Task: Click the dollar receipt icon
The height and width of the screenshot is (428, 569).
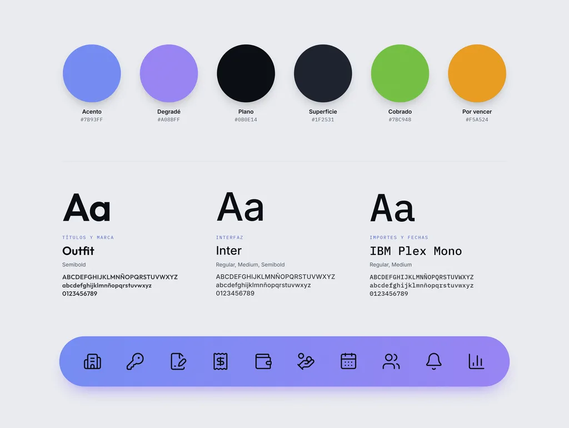Action: pos(220,361)
